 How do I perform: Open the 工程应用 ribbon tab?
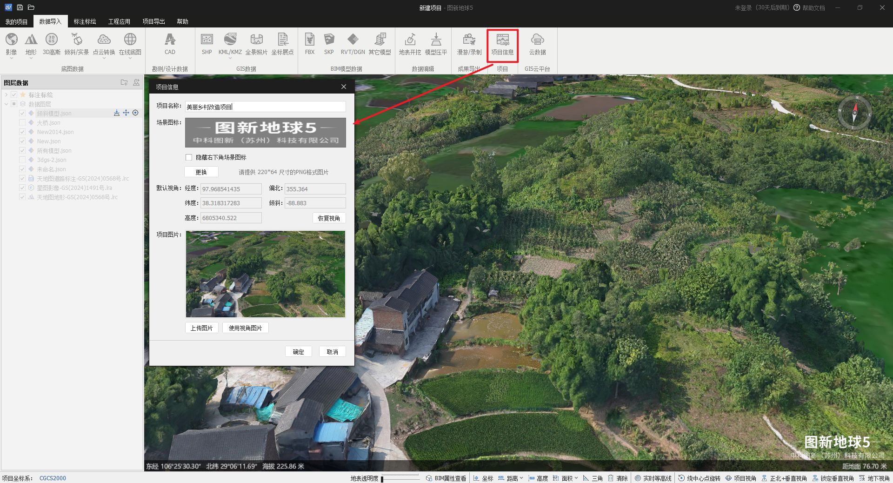coord(119,21)
